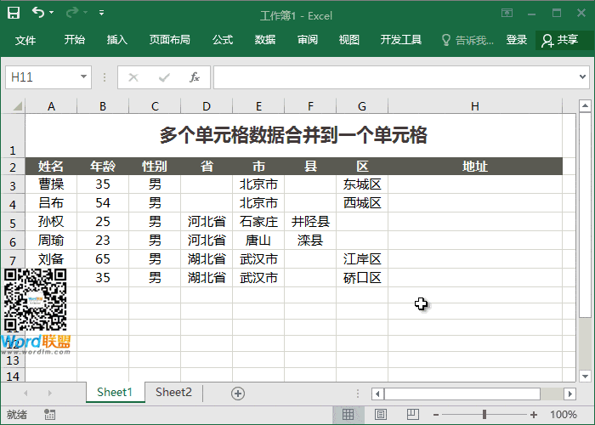Click the sheet navigation next arrow

[49, 393]
